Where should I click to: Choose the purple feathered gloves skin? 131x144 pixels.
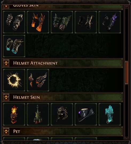(x=110, y=22)
